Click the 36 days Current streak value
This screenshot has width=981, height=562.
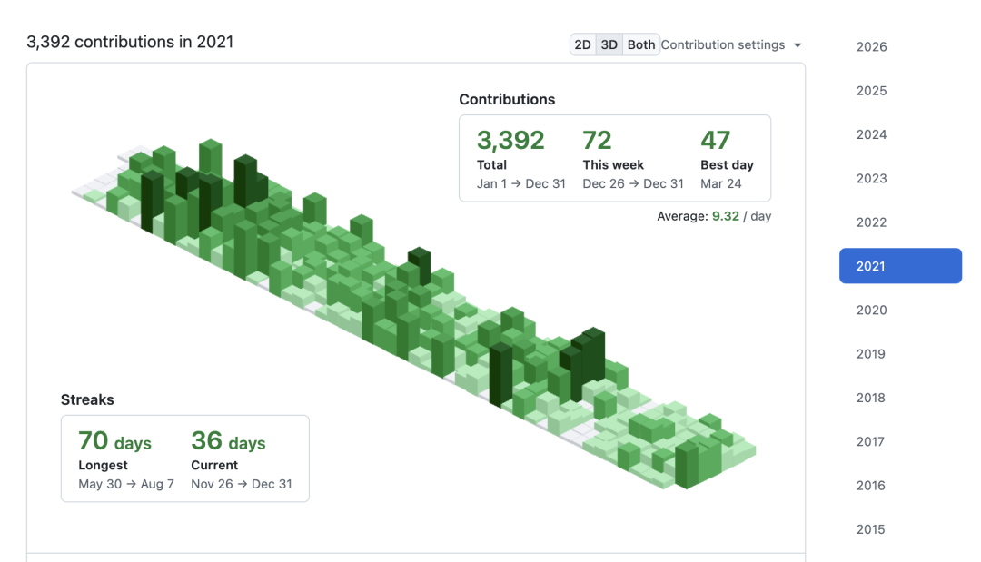click(228, 440)
